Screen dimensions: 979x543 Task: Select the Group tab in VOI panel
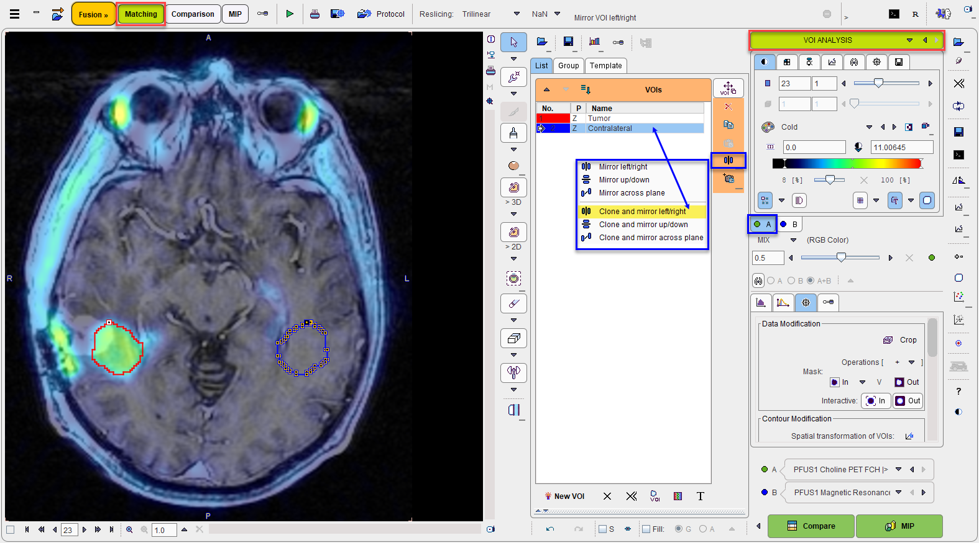[x=568, y=66]
